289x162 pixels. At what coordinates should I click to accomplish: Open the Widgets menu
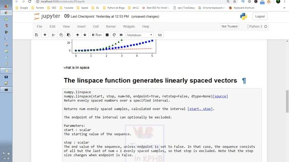(x=129, y=27)
